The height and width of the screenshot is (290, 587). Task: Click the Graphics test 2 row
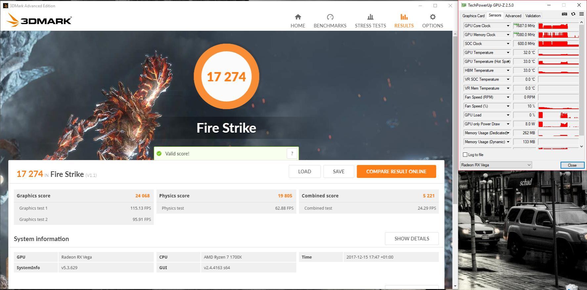coord(84,219)
